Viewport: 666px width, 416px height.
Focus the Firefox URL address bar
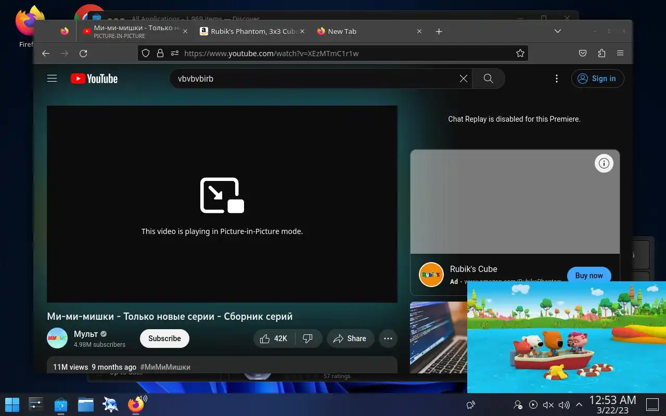click(x=333, y=53)
